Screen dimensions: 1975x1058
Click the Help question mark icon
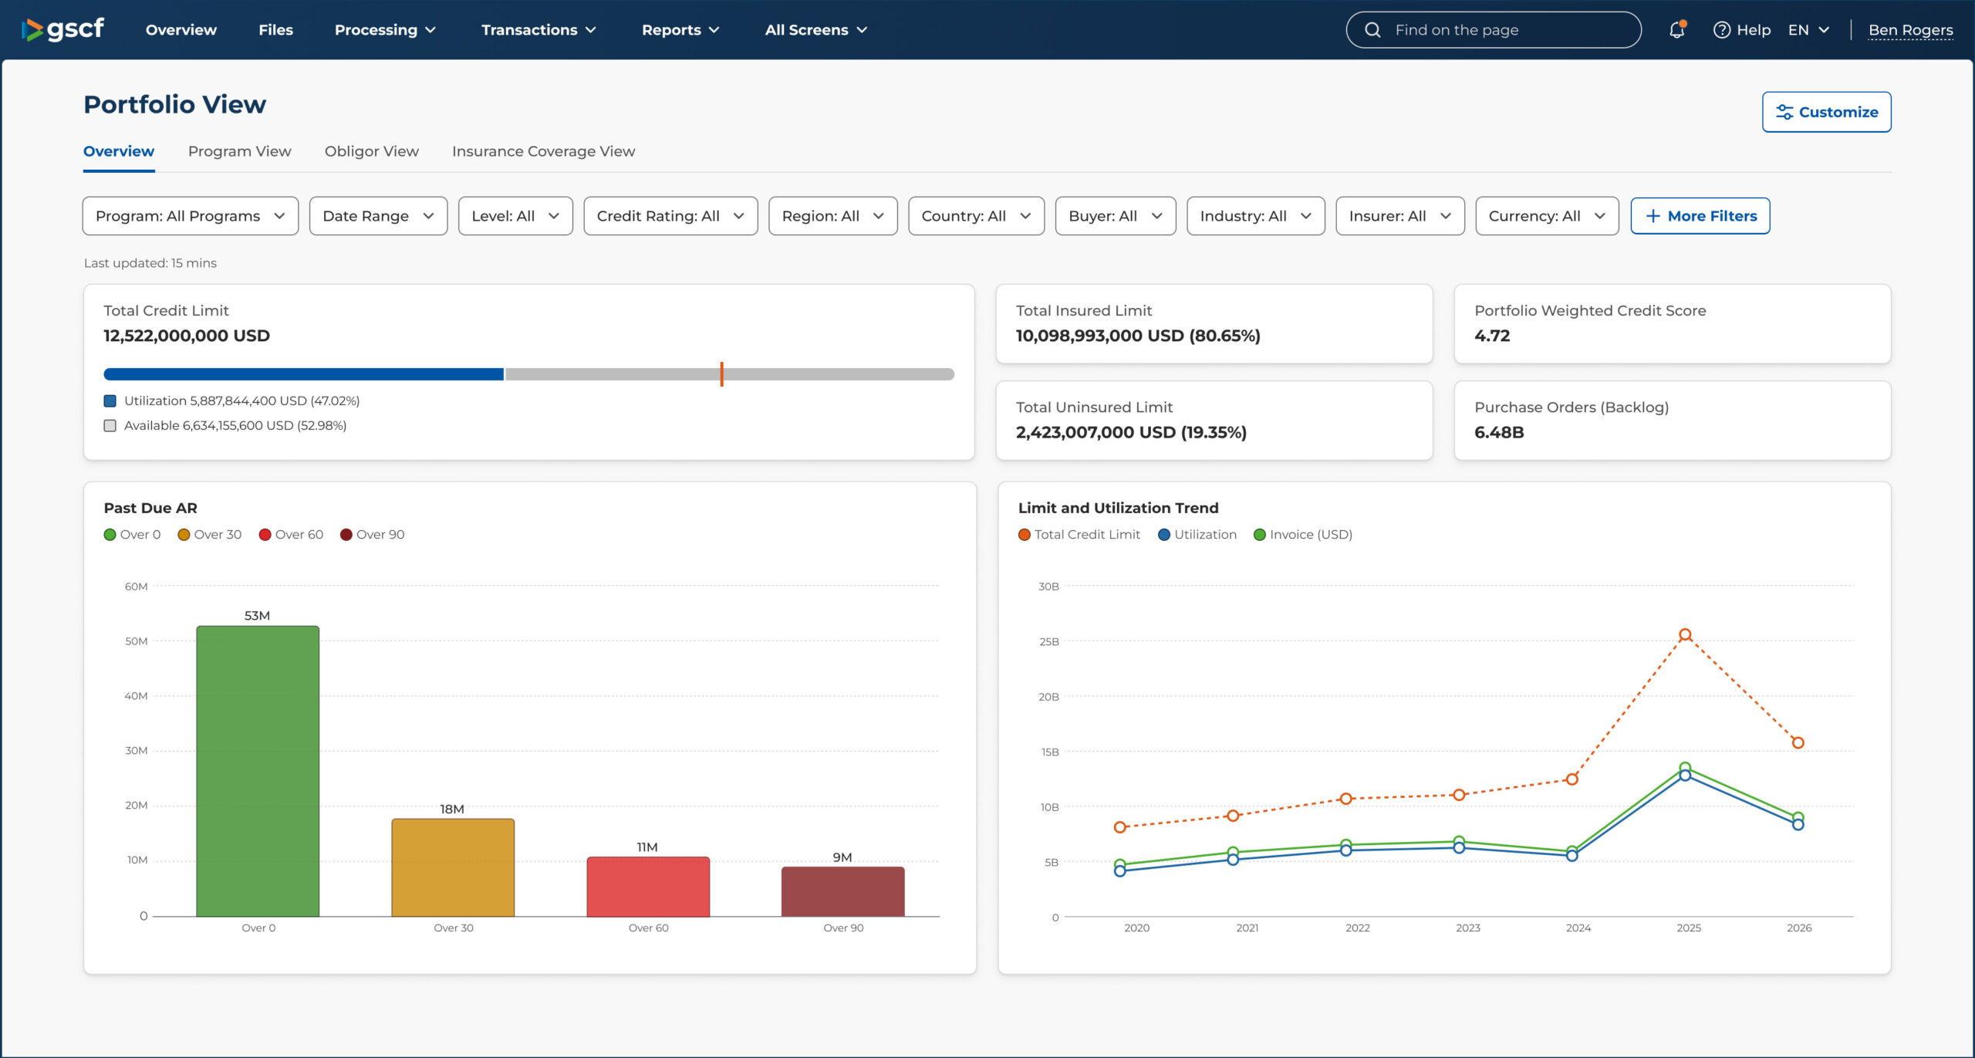tap(1721, 30)
